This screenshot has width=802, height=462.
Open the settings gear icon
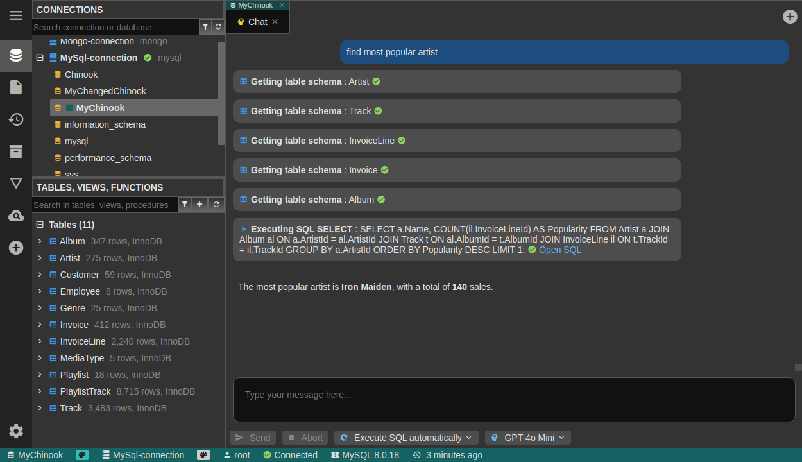tap(16, 431)
